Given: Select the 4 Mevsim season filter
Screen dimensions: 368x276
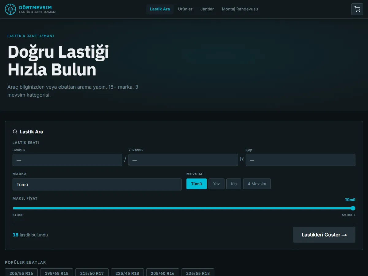Looking at the screenshot, I should pyautogui.click(x=257, y=184).
